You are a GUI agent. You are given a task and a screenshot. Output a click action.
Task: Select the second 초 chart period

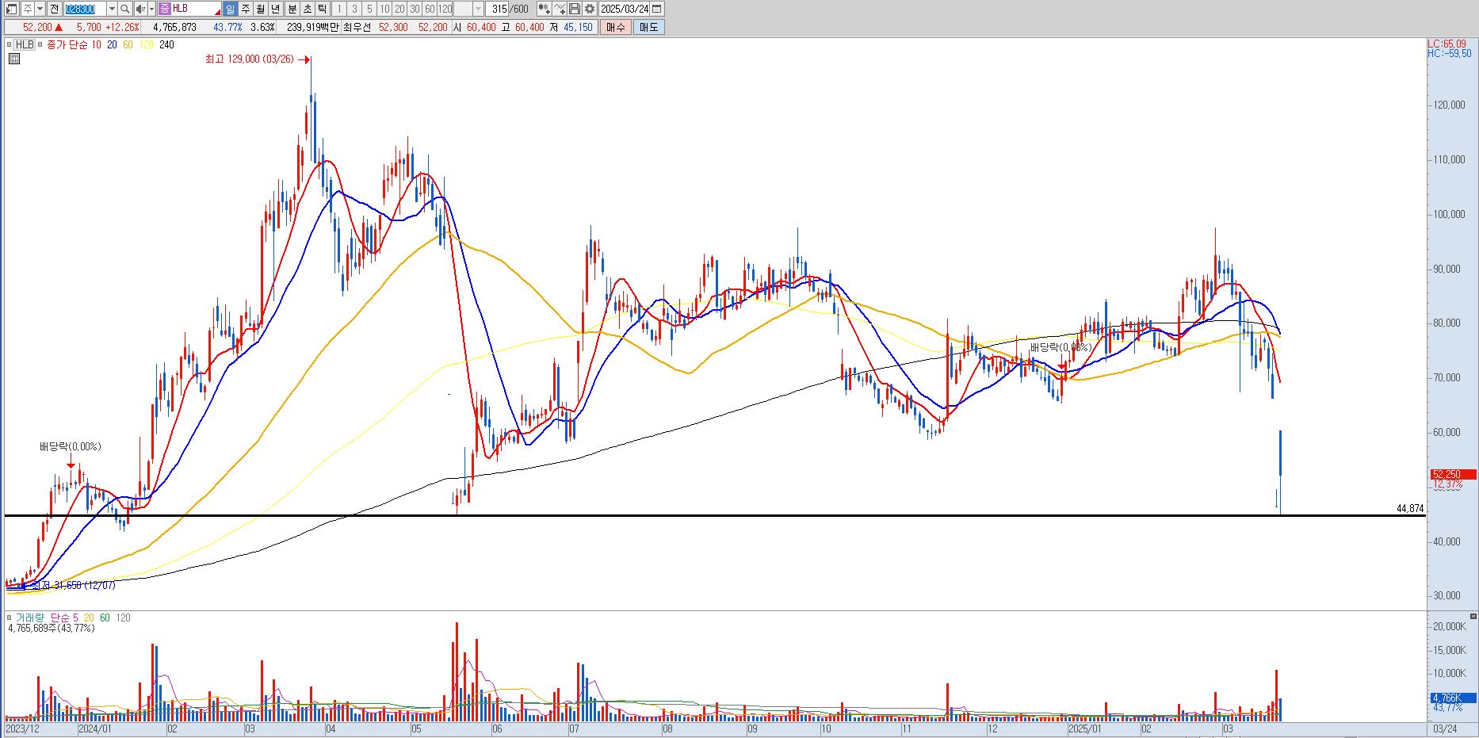pyautogui.click(x=308, y=9)
